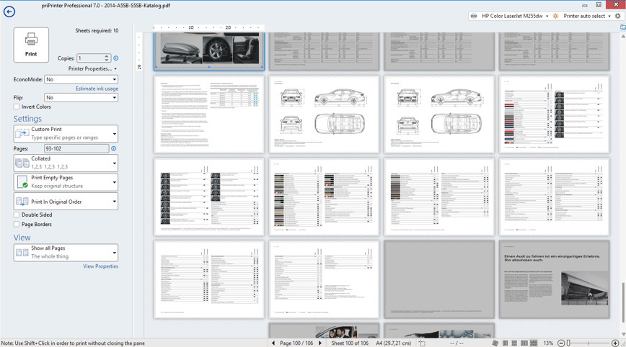
Task: Go to next page arrow in status bar
Action: pos(320,343)
